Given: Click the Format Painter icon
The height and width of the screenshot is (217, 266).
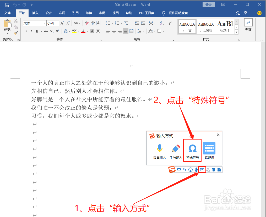Looking at the screenshot, I should pyautogui.click(x=15, y=32).
